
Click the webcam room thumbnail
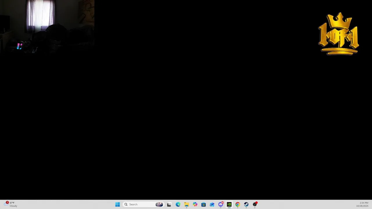click(x=47, y=27)
